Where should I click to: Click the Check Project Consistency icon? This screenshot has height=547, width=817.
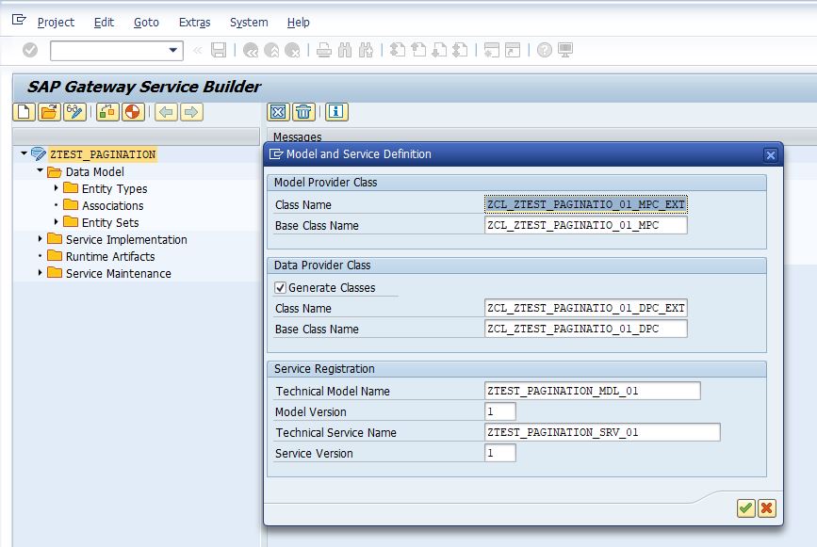tap(107, 112)
